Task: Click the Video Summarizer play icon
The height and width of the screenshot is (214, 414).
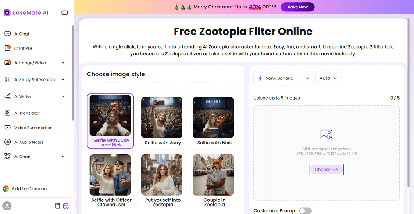Action: 7,128
